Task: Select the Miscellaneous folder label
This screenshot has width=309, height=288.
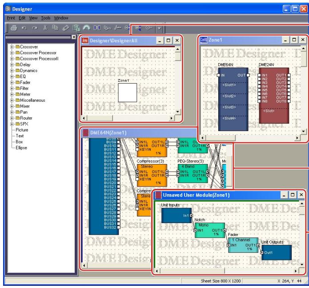Action: click(x=32, y=100)
